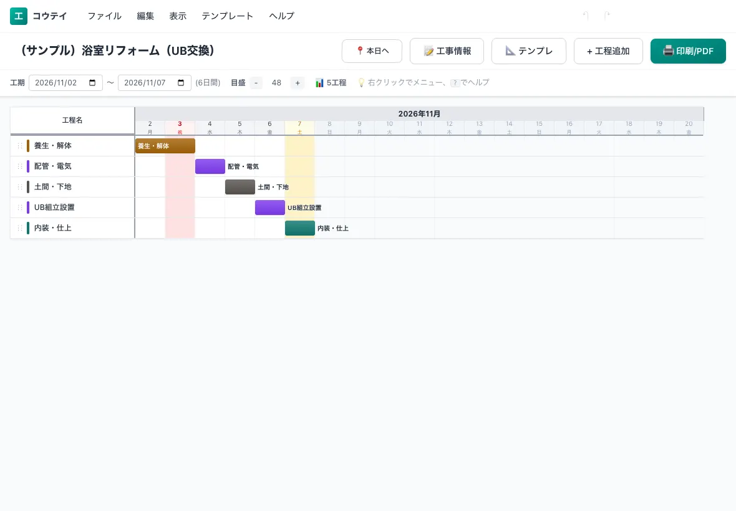
Task: Click the brown 養生・解体 Gantt bar
Action: pyautogui.click(x=165, y=146)
